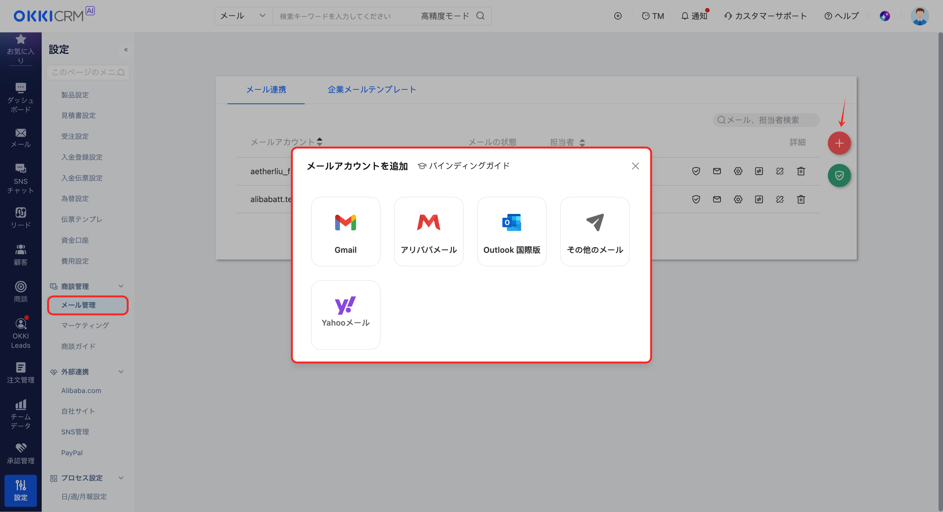
Task: Click envelope icon in the aetherliu row
Action: point(717,171)
